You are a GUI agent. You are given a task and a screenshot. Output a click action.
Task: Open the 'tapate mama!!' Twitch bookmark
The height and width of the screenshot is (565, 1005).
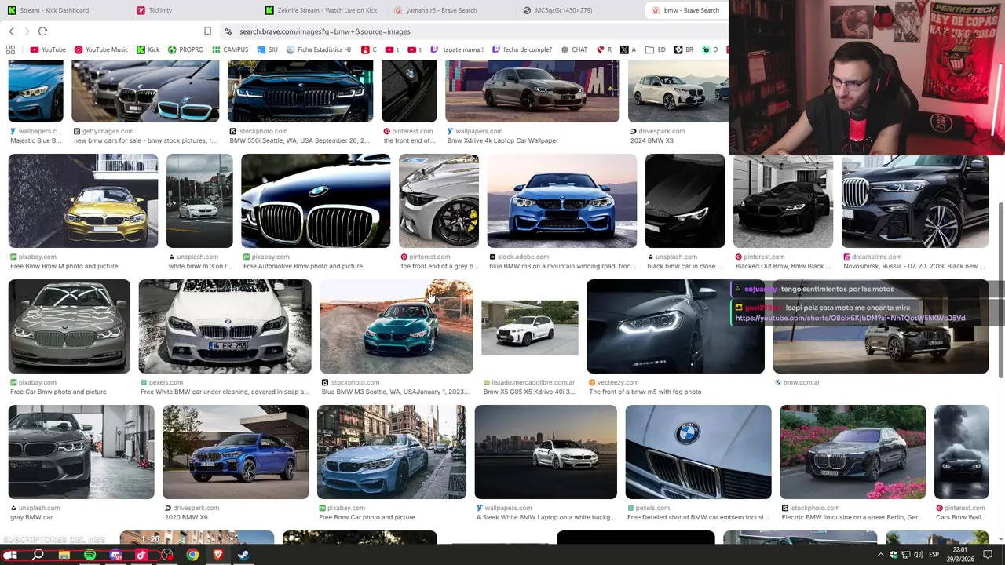coord(457,49)
